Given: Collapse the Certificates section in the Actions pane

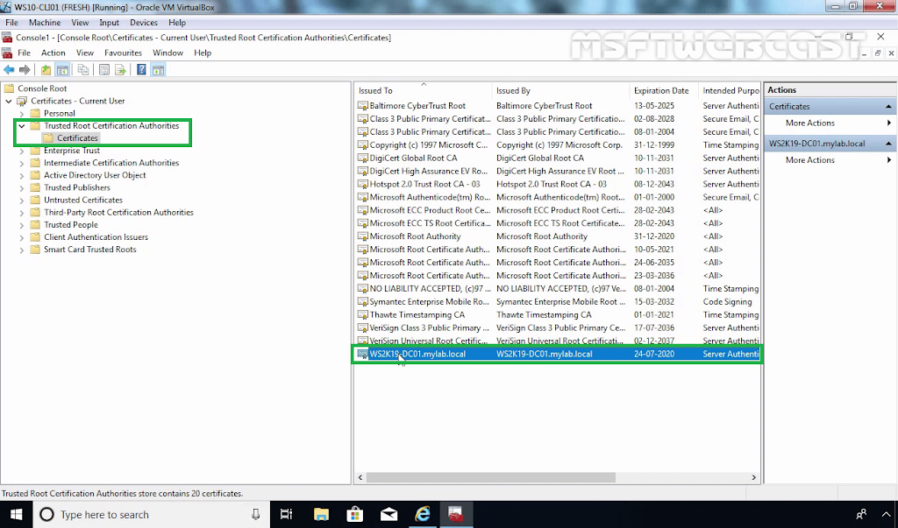Looking at the screenshot, I should tap(888, 107).
